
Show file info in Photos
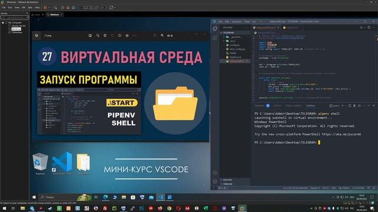tap(119, 35)
